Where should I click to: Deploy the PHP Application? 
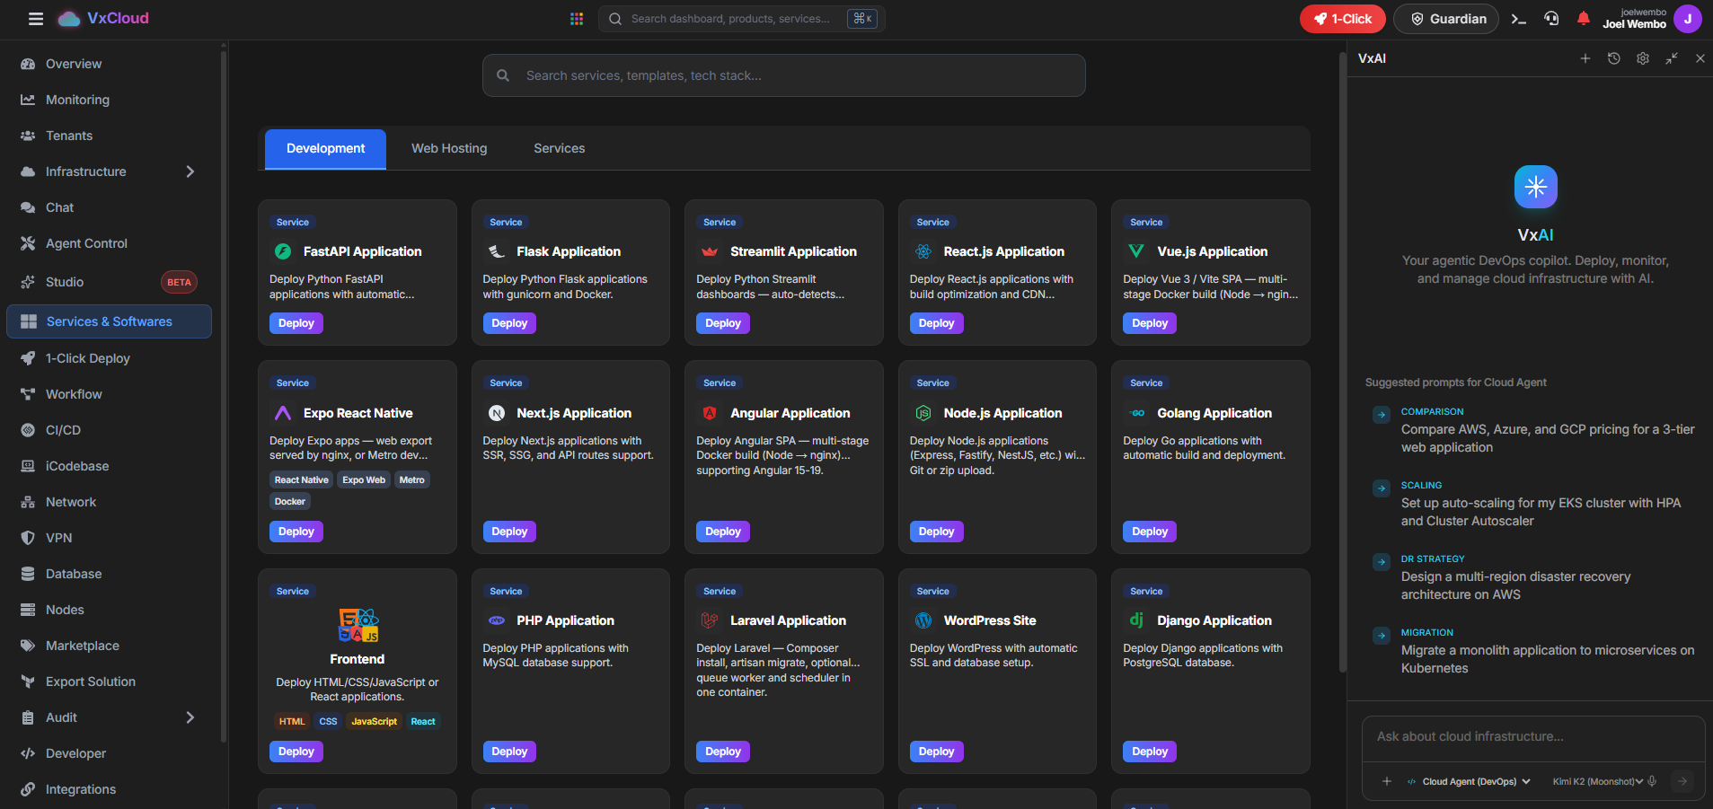click(x=509, y=752)
